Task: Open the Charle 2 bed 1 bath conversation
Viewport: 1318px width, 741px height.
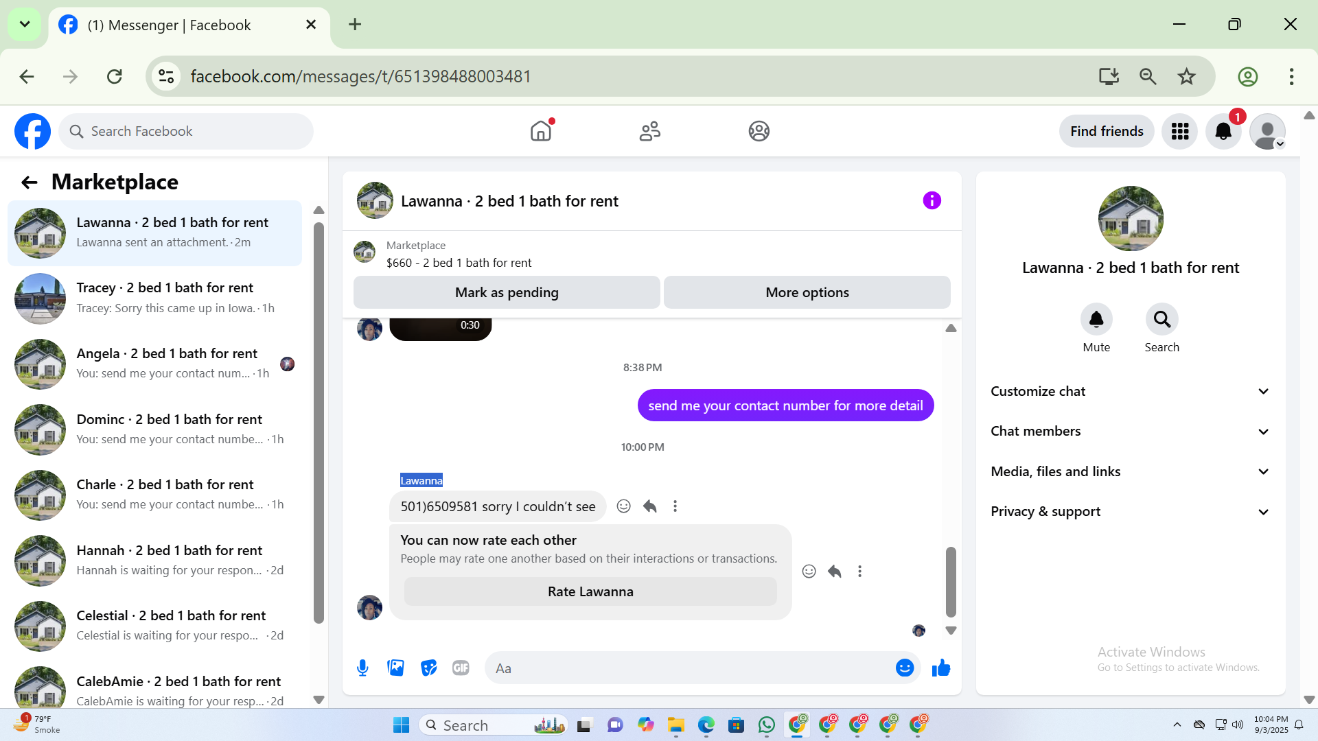Action: 154,495
